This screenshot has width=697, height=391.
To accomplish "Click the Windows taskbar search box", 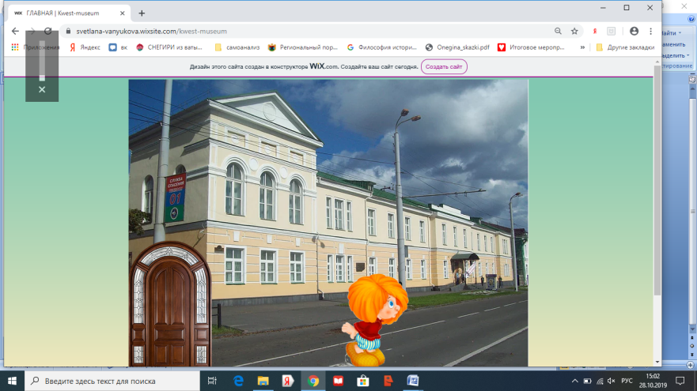I will (x=112, y=381).
